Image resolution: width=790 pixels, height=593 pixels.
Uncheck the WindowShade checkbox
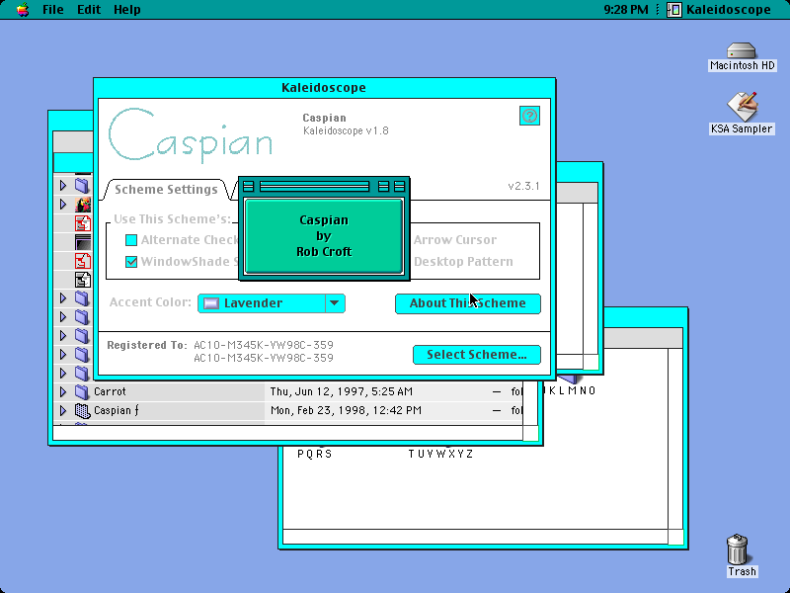point(131,262)
